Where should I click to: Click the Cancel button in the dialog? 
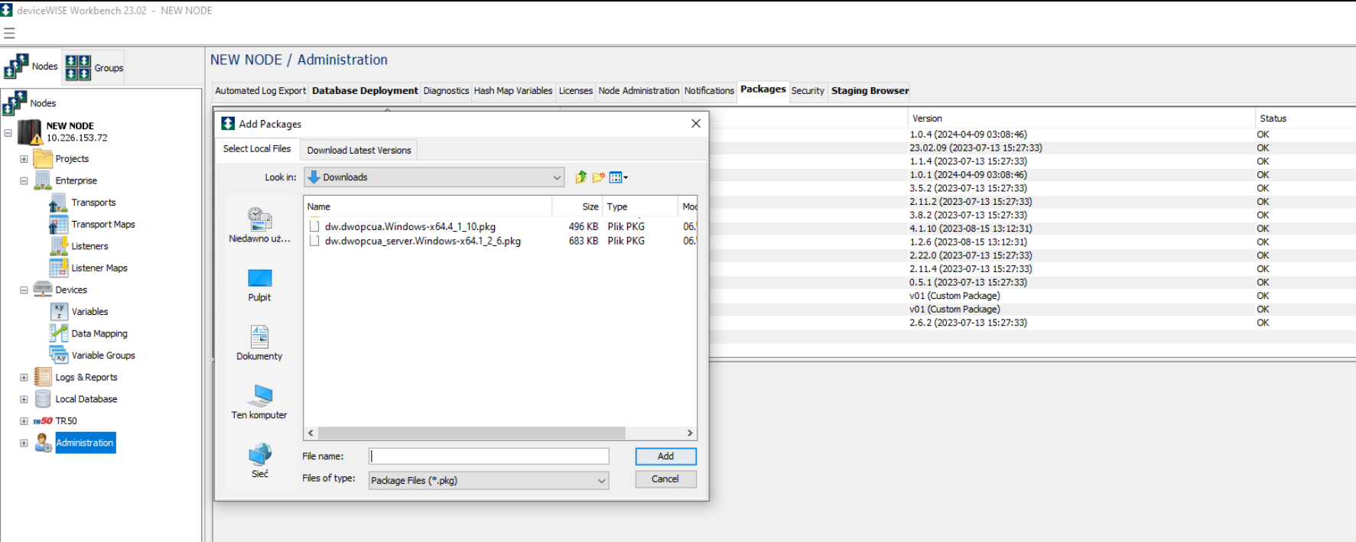(x=665, y=479)
